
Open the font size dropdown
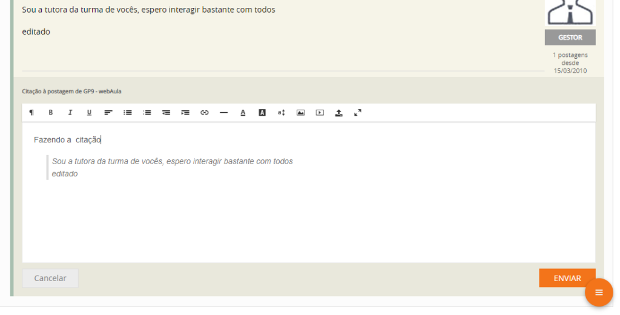(282, 113)
